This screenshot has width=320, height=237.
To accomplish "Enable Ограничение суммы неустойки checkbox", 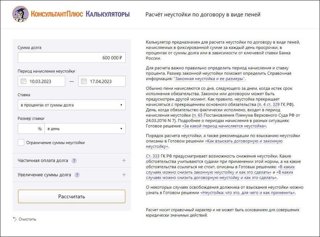I will (21, 143).
